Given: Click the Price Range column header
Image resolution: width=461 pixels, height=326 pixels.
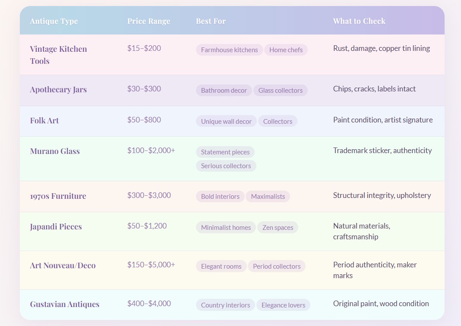Looking at the screenshot, I should (148, 21).
